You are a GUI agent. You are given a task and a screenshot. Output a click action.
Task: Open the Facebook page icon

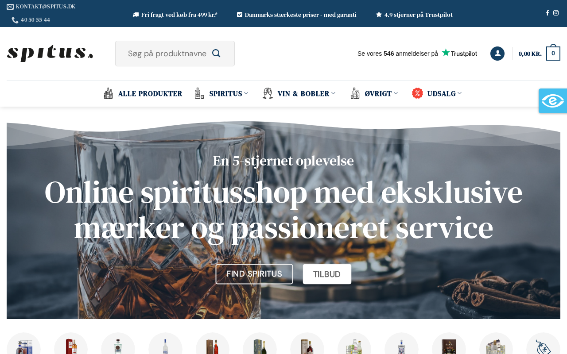pyautogui.click(x=548, y=13)
